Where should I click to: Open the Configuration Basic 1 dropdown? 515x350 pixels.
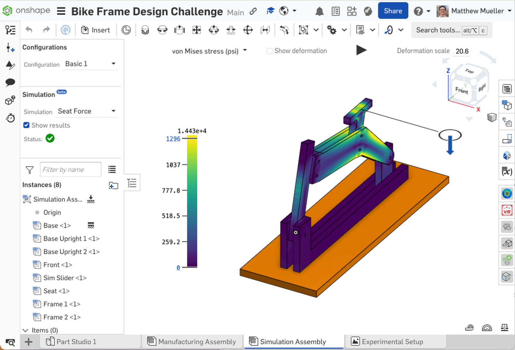(90, 64)
